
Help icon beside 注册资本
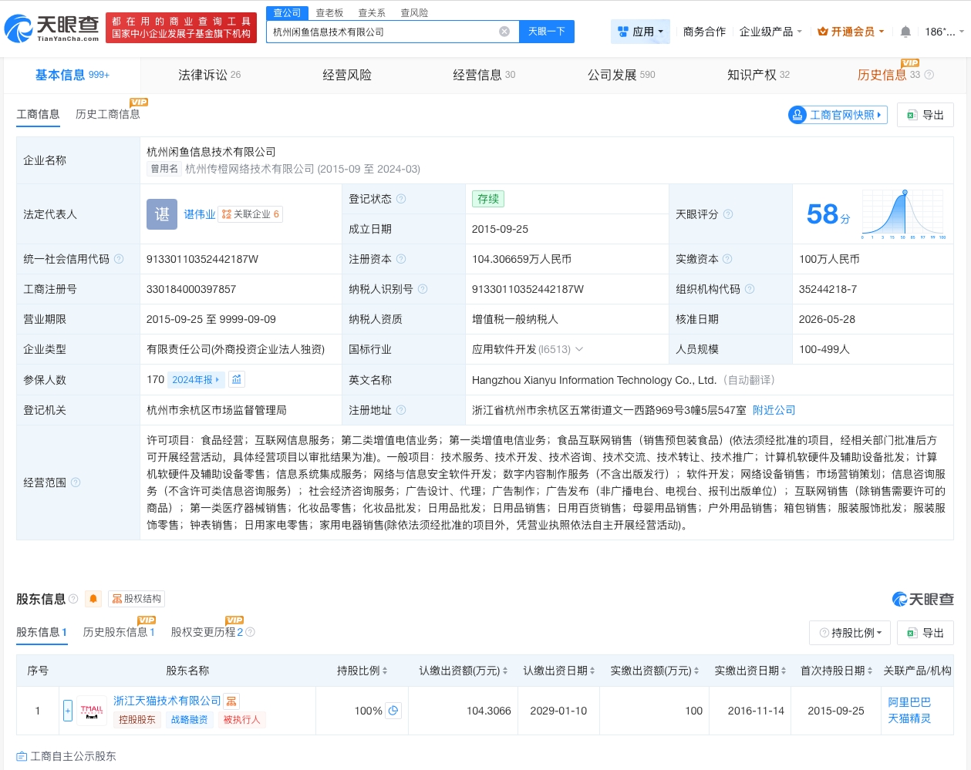pyautogui.click(x=401, y=259)
